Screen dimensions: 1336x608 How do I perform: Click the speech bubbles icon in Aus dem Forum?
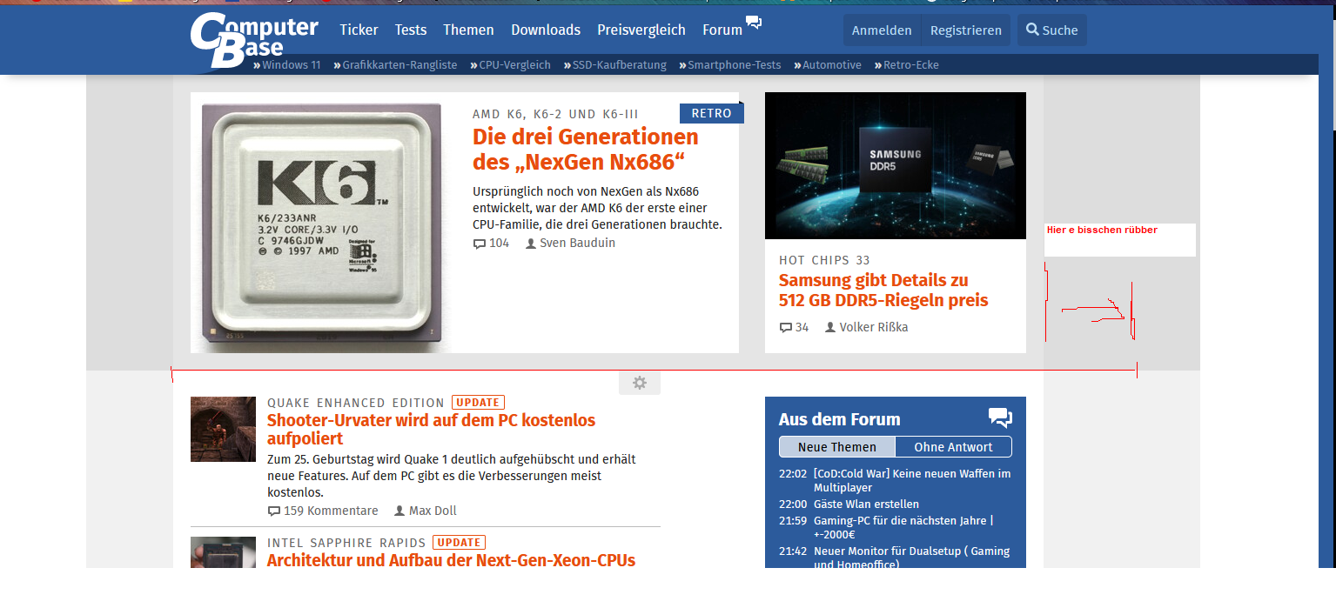tap(1000, 418)
